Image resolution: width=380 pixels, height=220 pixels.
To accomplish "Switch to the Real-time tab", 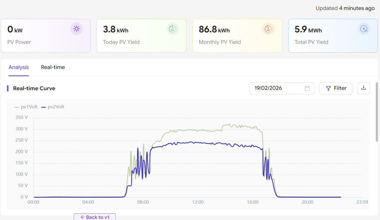I will (x=53, y=67).
